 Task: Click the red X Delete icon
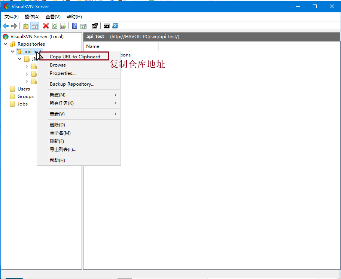click(46, 26)
